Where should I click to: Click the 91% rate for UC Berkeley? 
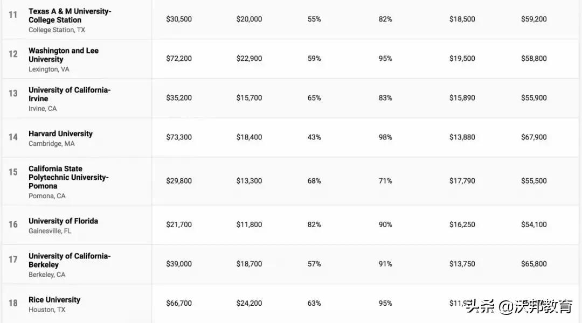click(385, 264)
